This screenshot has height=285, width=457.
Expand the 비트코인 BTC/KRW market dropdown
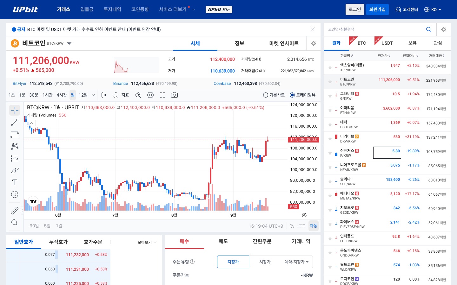tap(70, 43)
